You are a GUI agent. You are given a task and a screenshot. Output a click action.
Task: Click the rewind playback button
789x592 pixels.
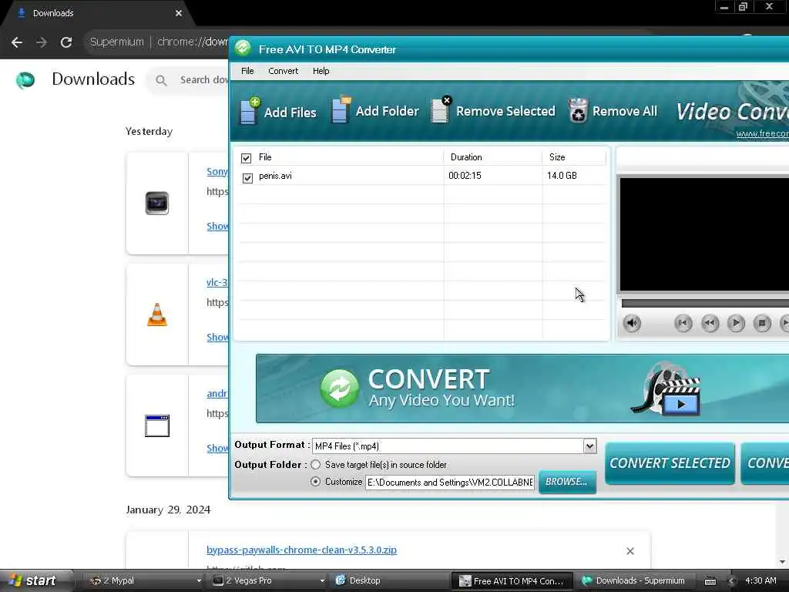click(x=710, y=323)
